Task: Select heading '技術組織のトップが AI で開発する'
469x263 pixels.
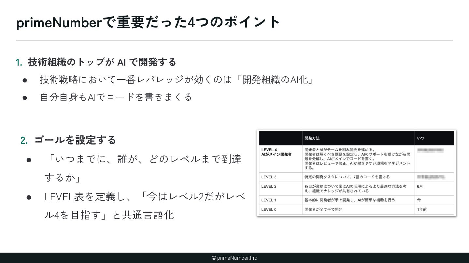Action: (x=102, y=62)
